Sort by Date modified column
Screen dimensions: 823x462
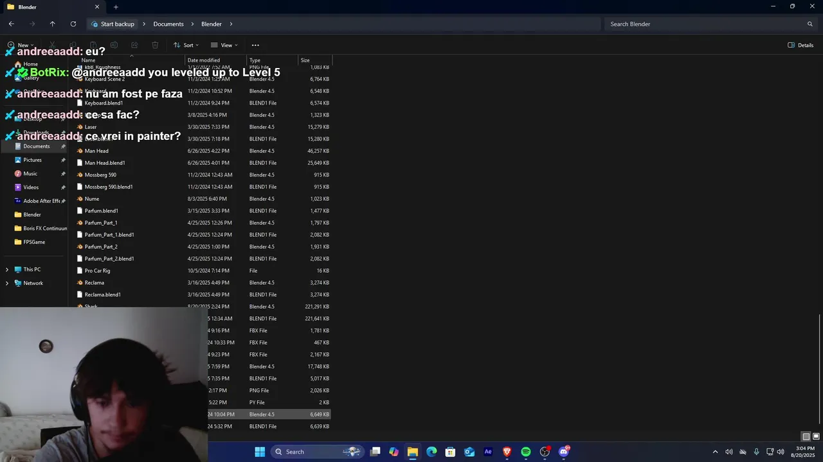(x=215, y=60)
